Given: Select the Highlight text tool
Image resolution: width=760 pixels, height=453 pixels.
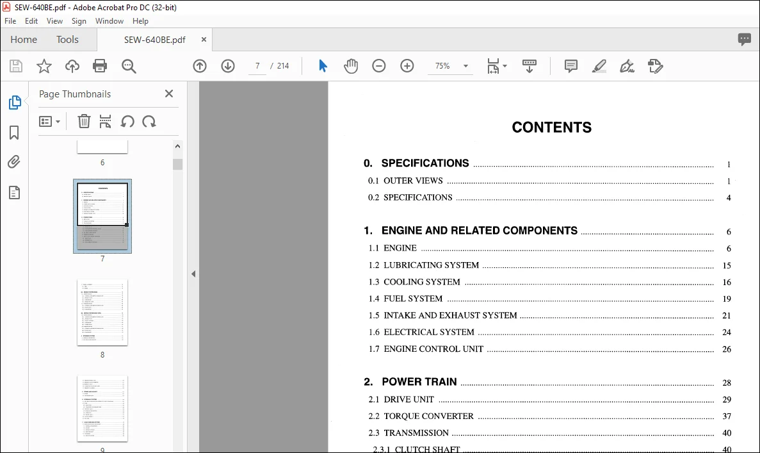Looking at the screenshot, I should (599, 66).
